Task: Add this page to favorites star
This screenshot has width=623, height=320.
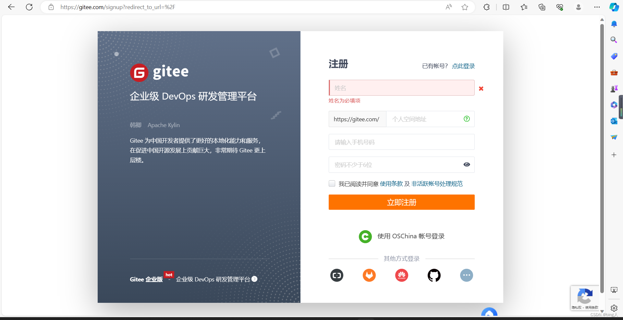Action: point(465,7)
